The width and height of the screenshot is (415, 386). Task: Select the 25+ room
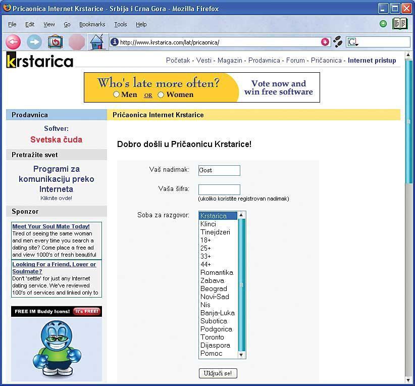pos(218,248)
